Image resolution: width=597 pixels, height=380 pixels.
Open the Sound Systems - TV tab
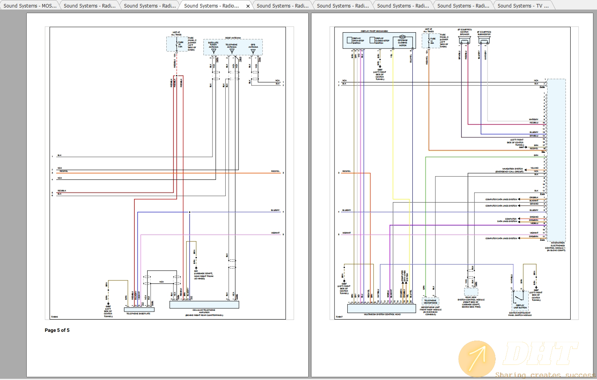click(x=523, y=6)
